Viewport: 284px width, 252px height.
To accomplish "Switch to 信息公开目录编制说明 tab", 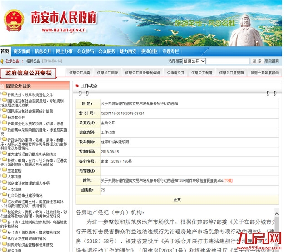I will pyautogui.click(x=142, y=73).
